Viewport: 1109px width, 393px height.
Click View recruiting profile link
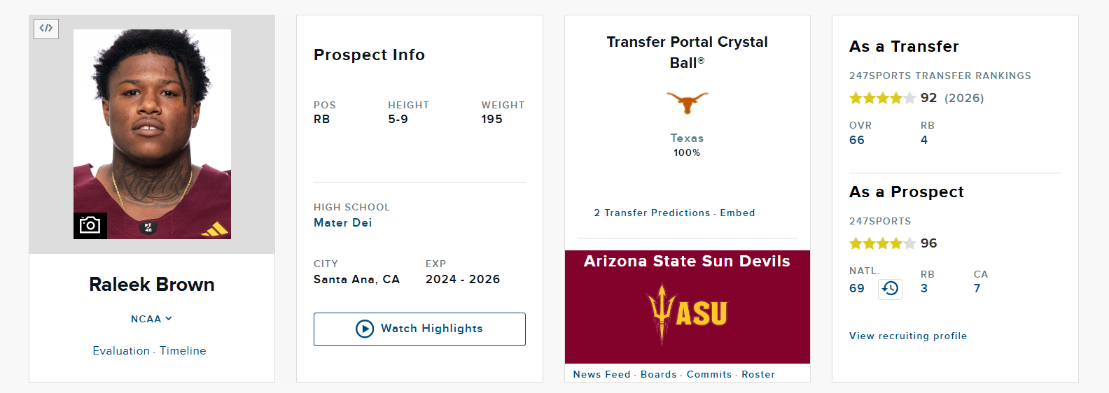(907, 336)
